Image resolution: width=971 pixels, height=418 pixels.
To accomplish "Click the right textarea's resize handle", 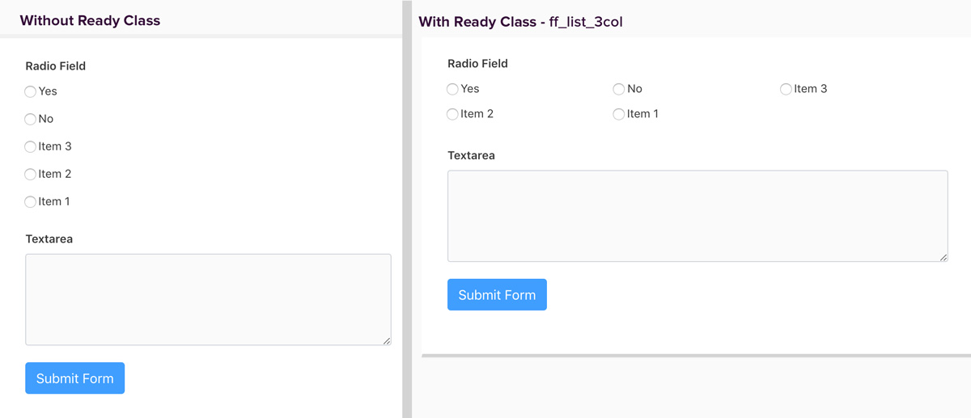I will (x=943, y=257).
